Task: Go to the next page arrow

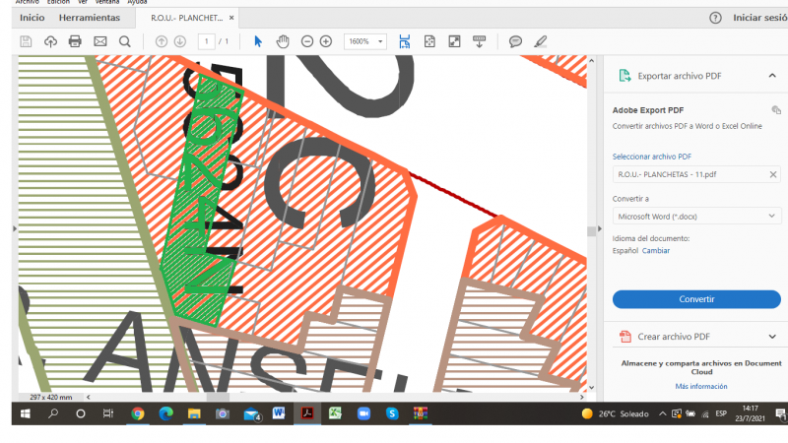Action: pos(180,41)
